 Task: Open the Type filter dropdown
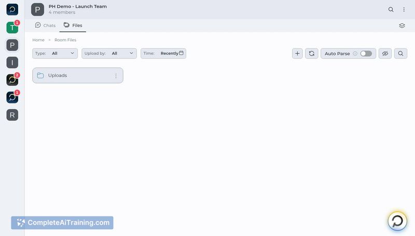click(x=55, y=53)
